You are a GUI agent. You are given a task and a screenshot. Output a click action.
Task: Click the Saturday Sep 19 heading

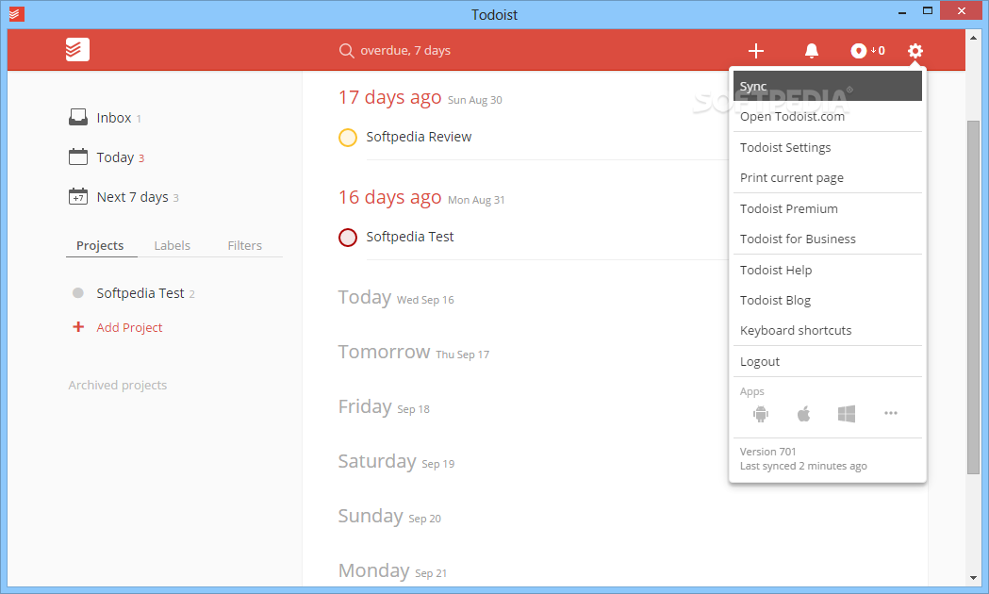[x=397, y=462]
